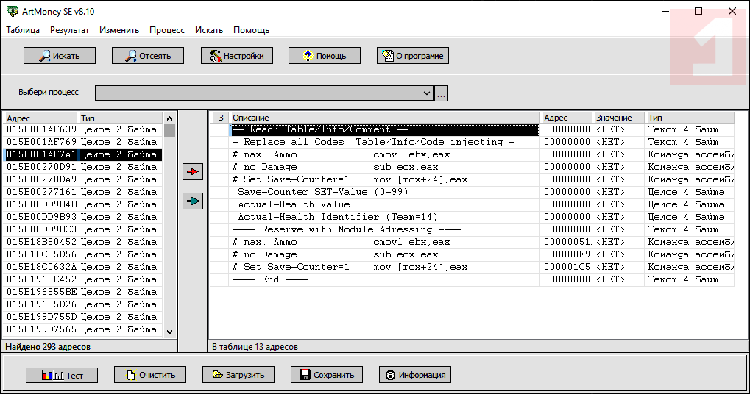Open the Информация button
The width and height of the screenshot is (750, 394).
pos(415,375)
